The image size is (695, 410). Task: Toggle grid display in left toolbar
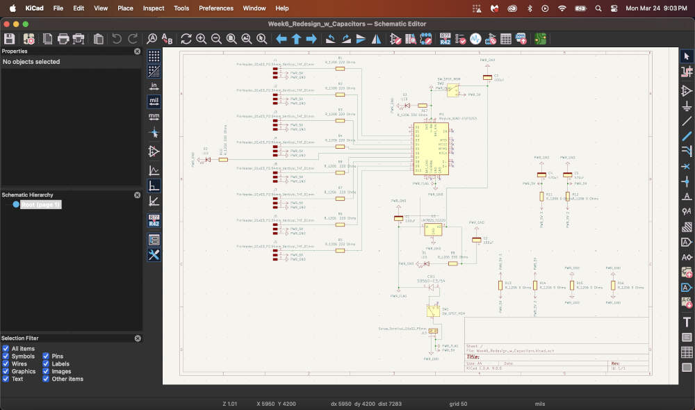click(x=154, y=56)
